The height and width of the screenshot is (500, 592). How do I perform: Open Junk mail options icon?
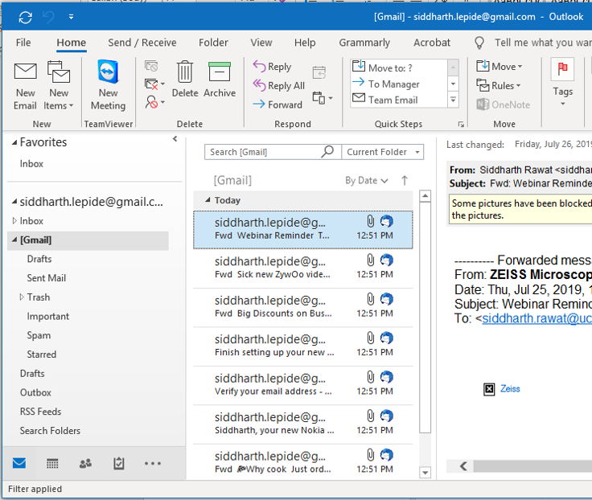[x=154, y=102]
